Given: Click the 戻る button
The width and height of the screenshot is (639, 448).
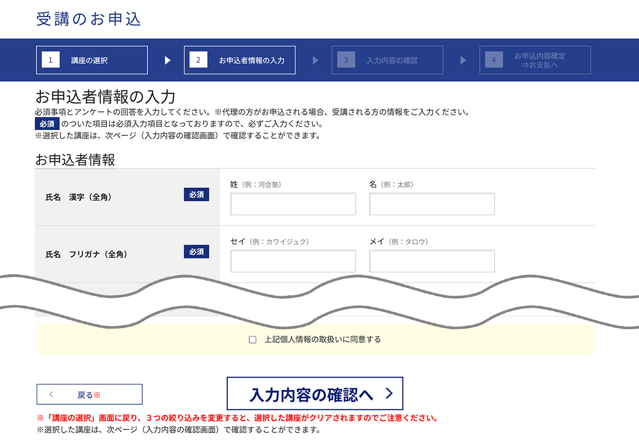Looking at the screenshot, I should [x=88, y=394].
